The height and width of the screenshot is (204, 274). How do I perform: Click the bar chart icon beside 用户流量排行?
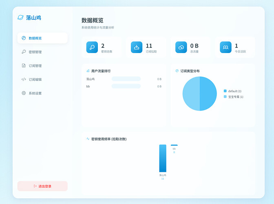click(88, 71)
